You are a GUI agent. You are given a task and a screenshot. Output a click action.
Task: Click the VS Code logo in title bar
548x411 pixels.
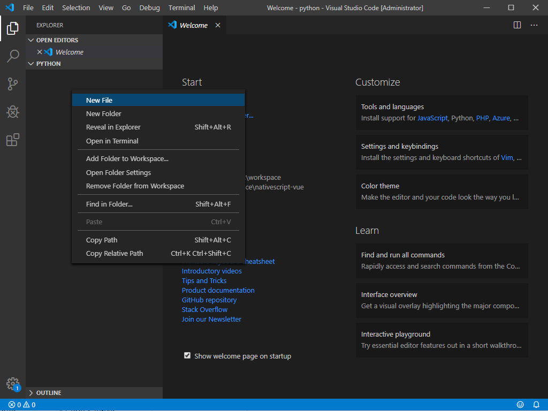(10, 7)
